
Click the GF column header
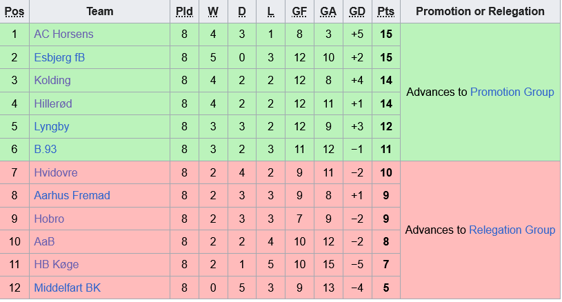(299, 12)
